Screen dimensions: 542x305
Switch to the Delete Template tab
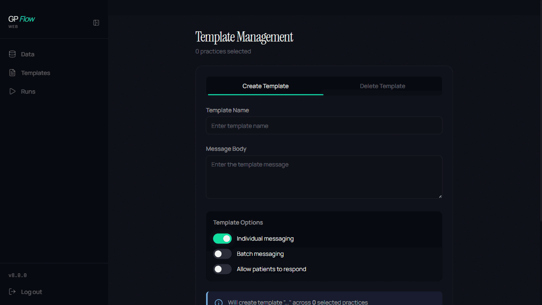point(382,86)
